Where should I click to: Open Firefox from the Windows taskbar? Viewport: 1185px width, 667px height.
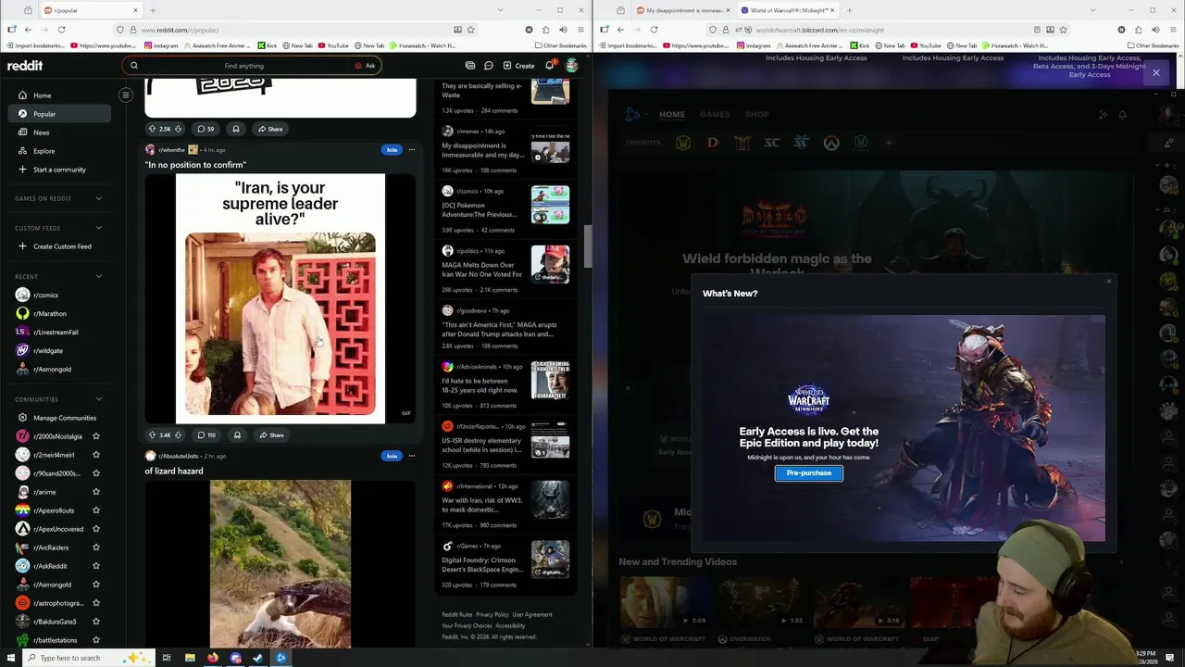213,658
